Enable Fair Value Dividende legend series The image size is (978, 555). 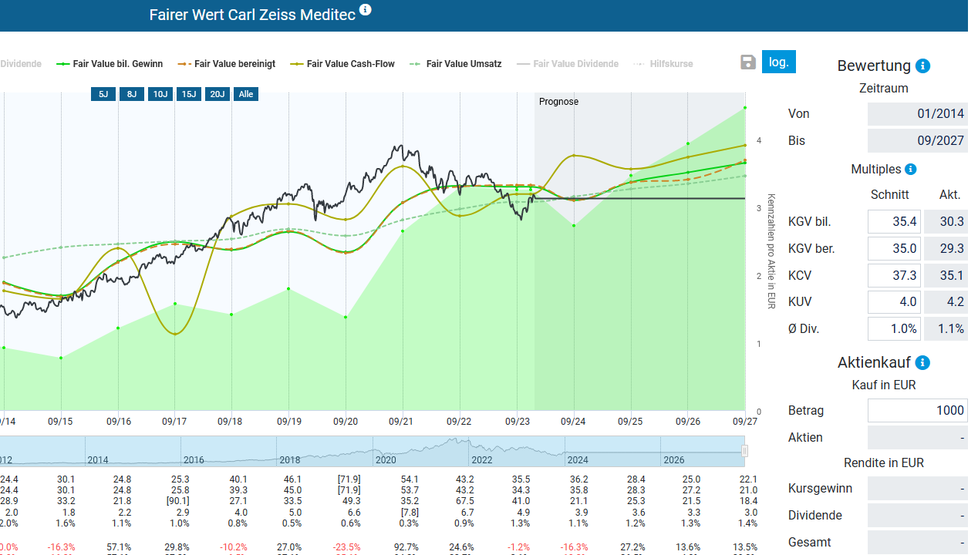568,64
